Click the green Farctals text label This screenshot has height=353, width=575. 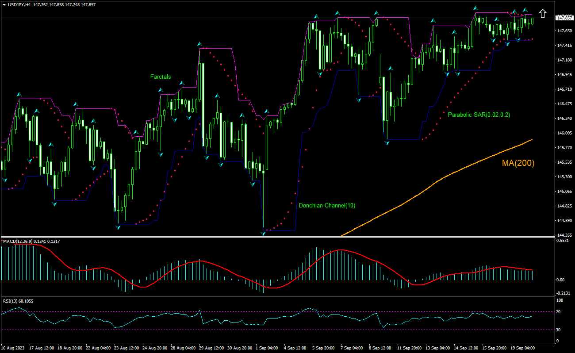(x=160, y=77)
